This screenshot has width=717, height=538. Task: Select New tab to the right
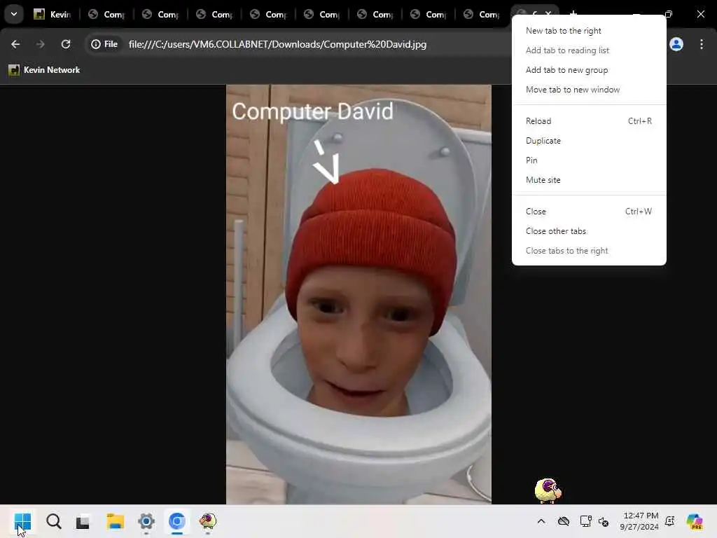[589, 31]
